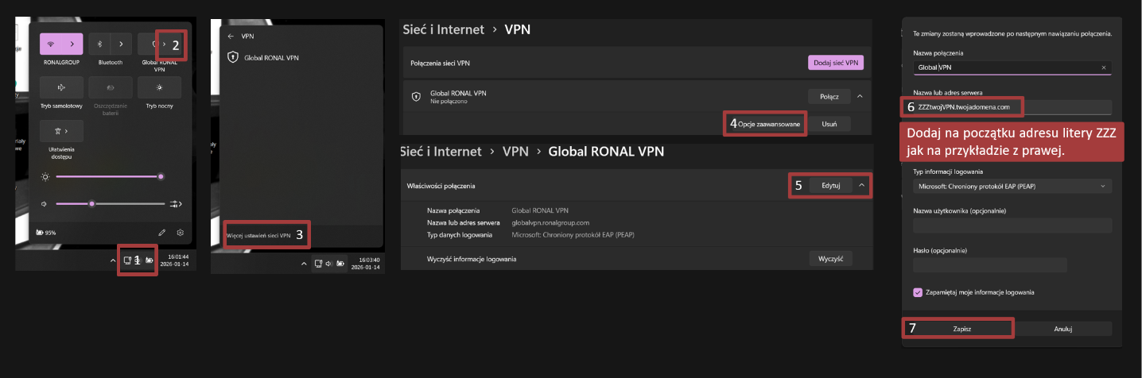Click Anuluj to cancel editing
The width and height of the screenshot is (1142, 378).
click(1063, 328)
